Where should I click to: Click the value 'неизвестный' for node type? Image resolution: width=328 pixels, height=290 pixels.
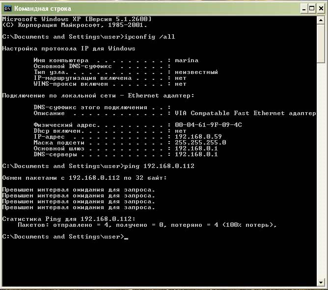[196, 72]
